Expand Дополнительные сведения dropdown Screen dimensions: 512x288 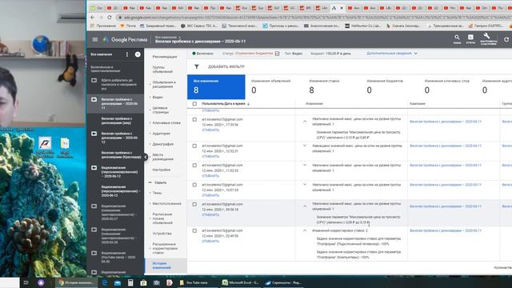tap(392, 54)
